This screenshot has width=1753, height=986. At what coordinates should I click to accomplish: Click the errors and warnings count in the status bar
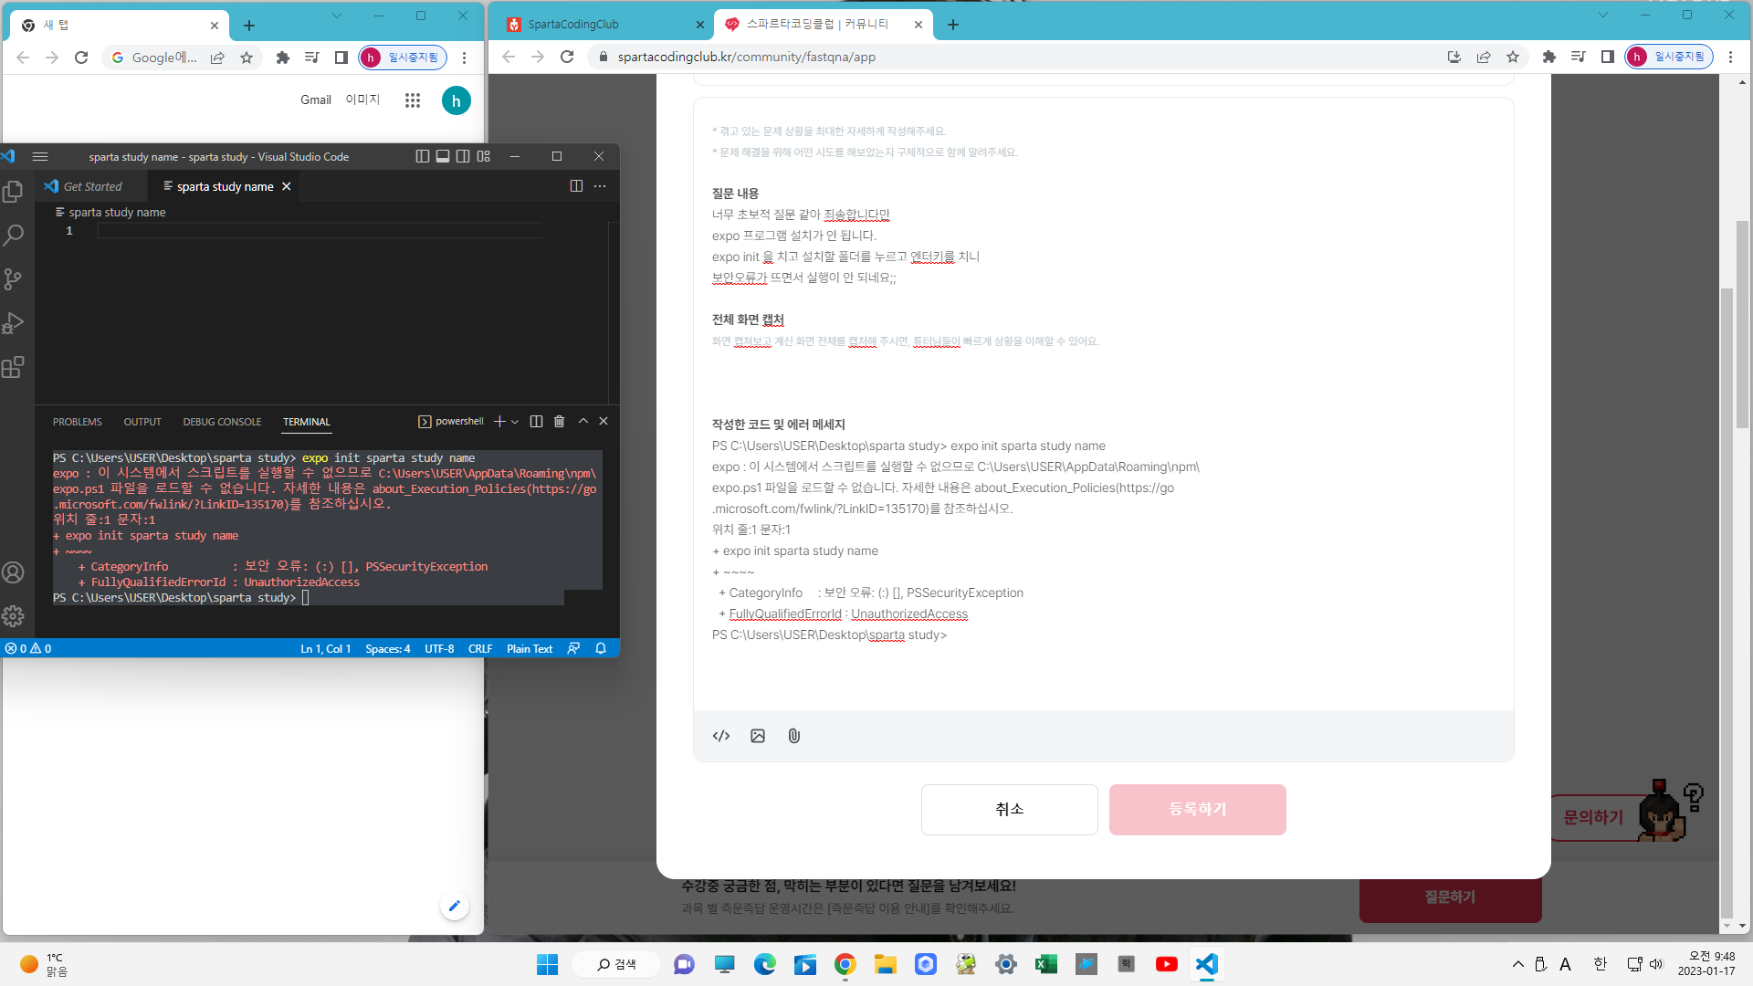click(x=28, y=648)
